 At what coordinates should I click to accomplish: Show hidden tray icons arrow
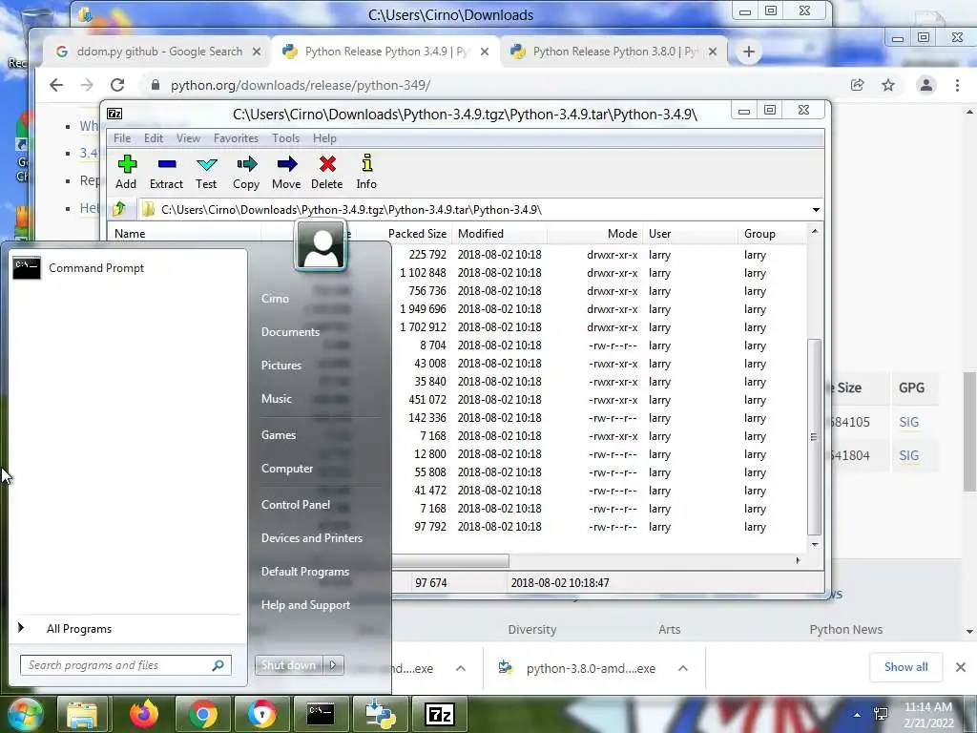coord(858,715)
